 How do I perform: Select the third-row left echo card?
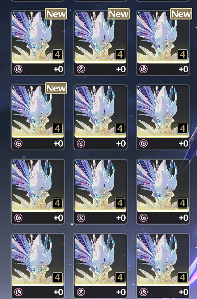coord(38,192)
